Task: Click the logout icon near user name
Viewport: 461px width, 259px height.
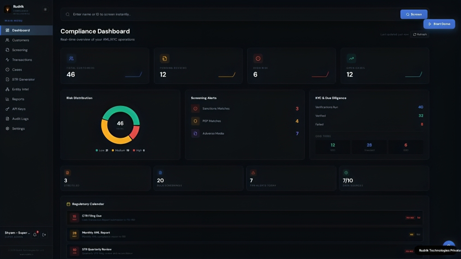Action: (x=44, y=235)
